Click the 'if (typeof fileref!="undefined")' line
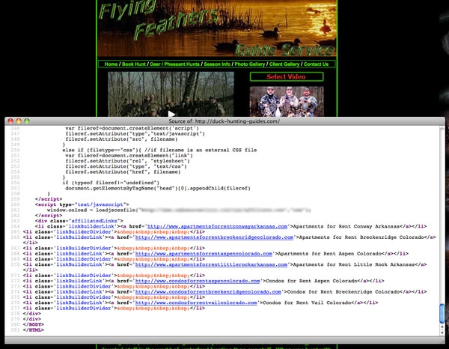 pos(111,183)
